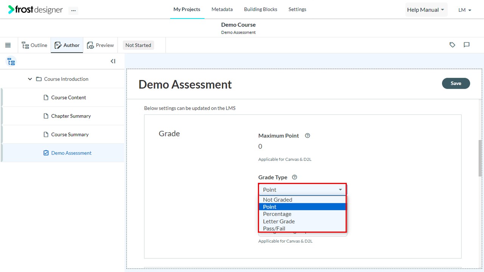Click the Course Summary page icon
Image resolution: width=484 pixels, height=272 pixels.
pos(46,134)
